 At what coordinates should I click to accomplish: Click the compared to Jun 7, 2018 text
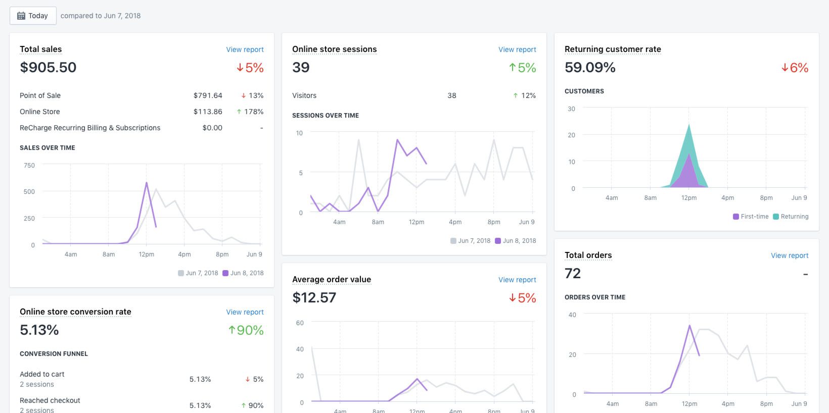[101, 16]
